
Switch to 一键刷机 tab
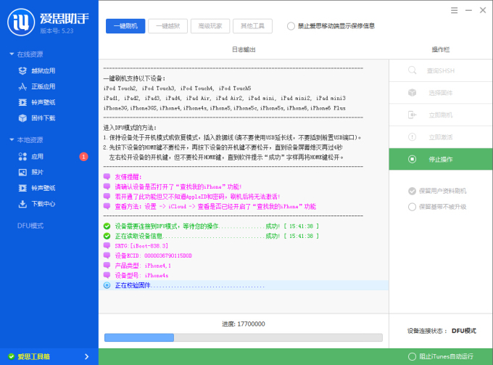click(x=125, y=26)
